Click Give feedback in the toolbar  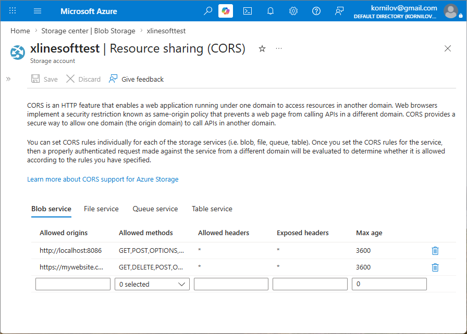tap(136, 79)
